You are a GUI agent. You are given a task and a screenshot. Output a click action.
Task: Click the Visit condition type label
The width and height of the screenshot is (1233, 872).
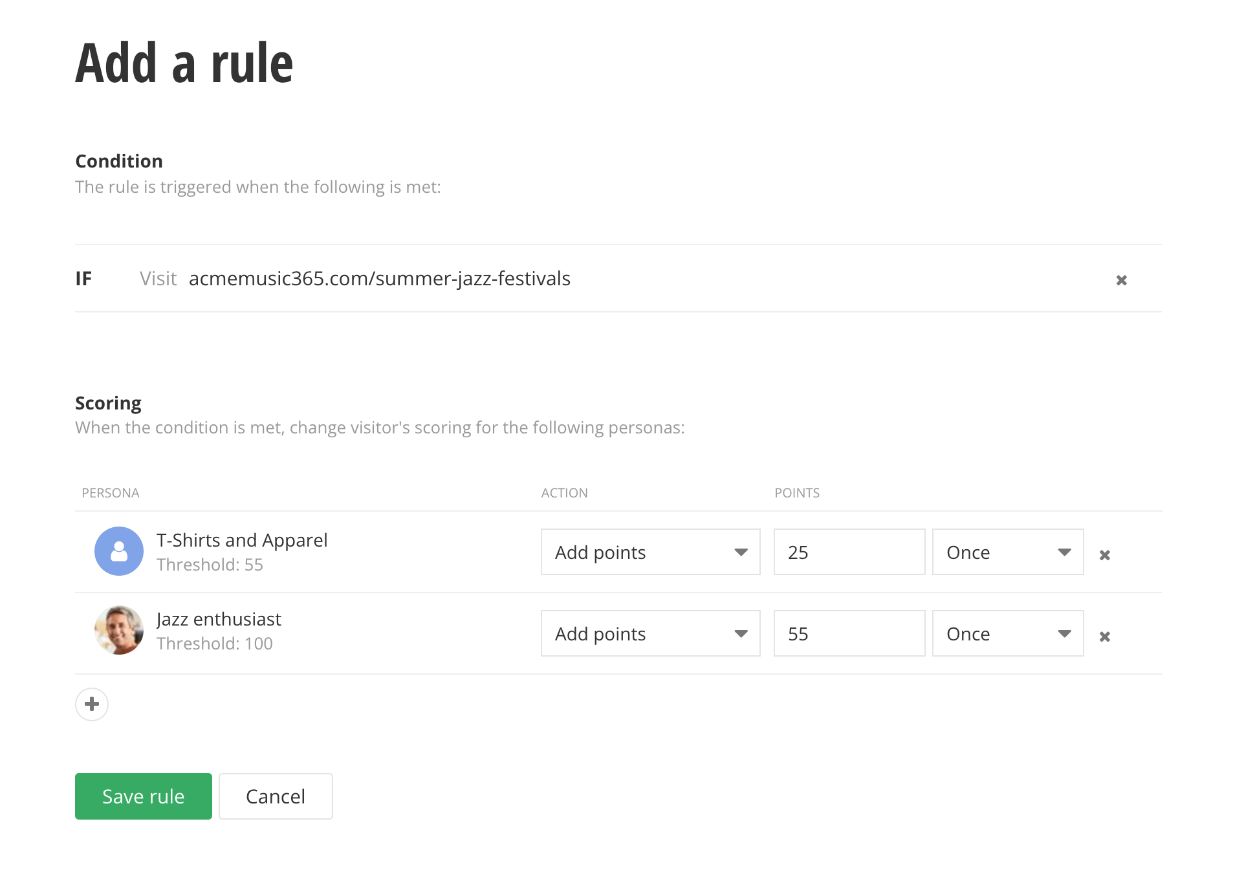tap(158, 279)
